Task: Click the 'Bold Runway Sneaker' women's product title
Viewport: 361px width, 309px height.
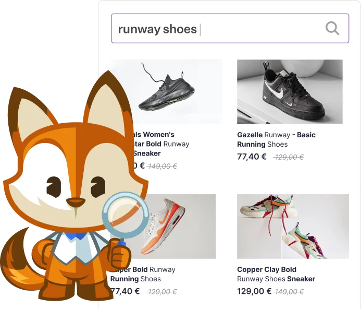Action: pos(156,144)
